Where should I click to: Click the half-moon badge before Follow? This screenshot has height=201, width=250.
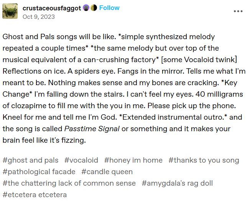(94, 8)
